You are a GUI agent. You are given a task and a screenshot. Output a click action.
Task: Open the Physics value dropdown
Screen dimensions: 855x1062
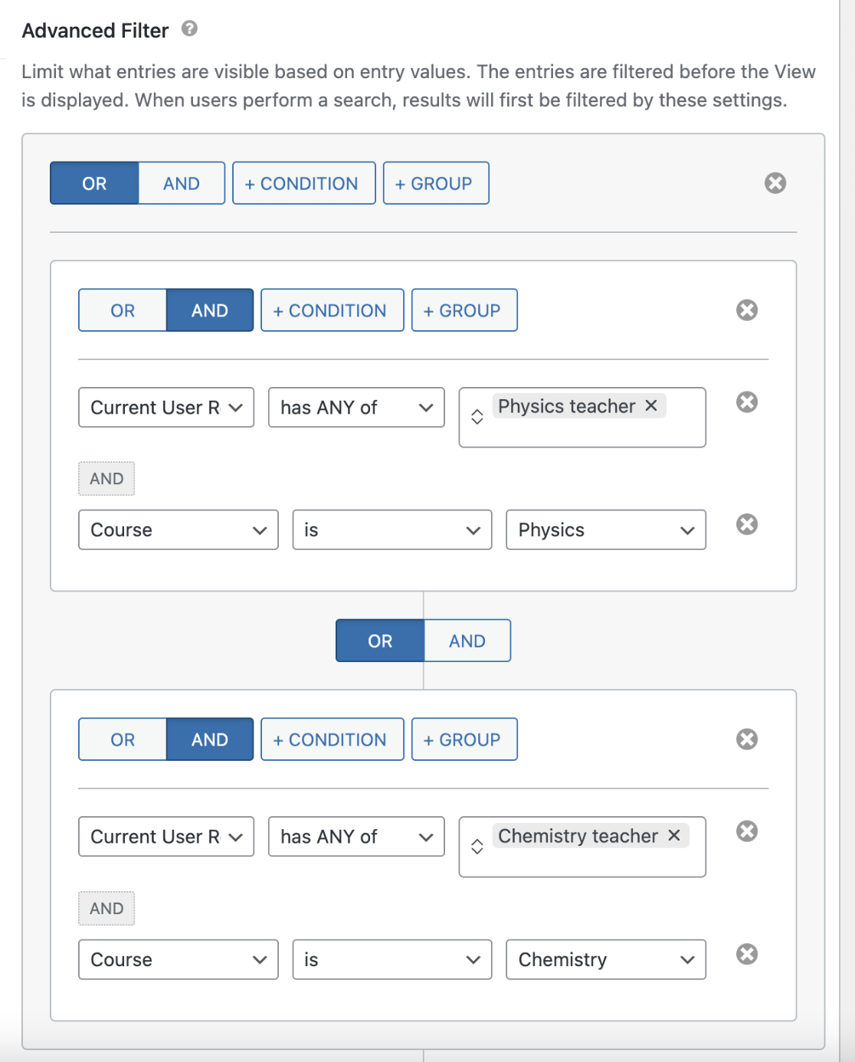point(605,529)
